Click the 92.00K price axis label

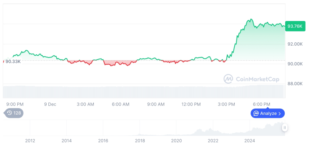point(295,44)
